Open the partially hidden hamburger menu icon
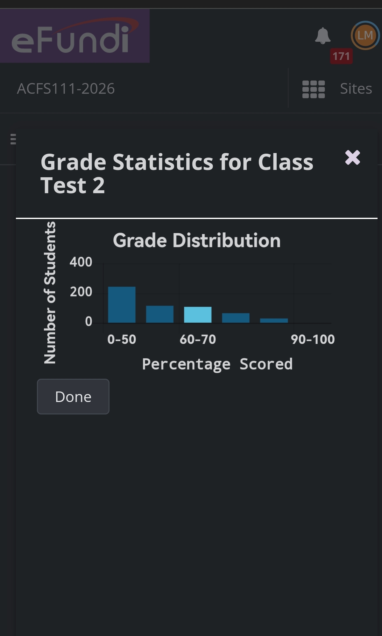The image size is (382, 636). click(13, 139)
